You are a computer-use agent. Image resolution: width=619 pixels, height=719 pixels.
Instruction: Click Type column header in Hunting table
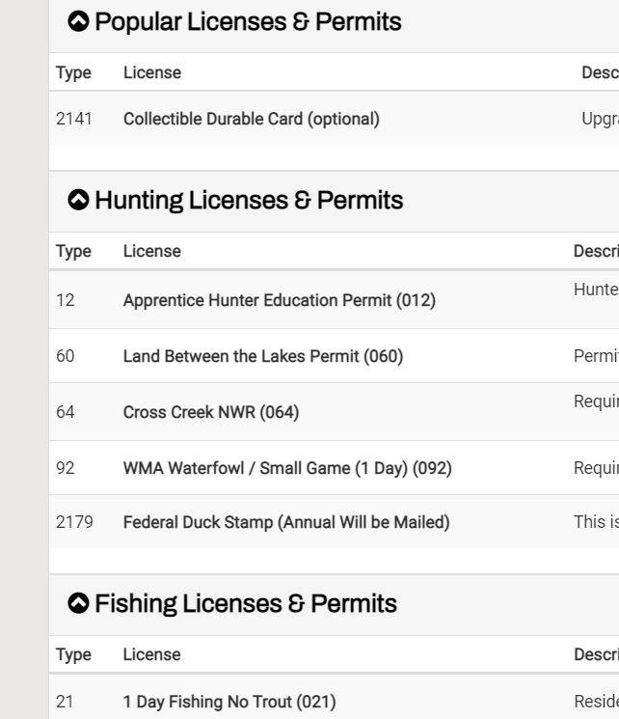(x=73, y=251)
